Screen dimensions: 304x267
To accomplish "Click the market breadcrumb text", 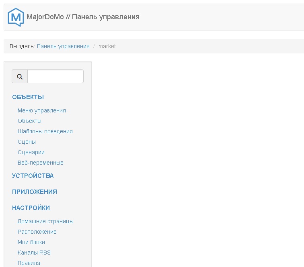I will (107, 46).
